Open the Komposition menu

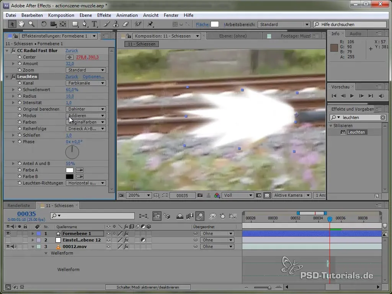coord(61,15)
